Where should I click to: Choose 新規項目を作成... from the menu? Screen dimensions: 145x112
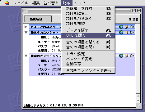[x=88, y=9]
